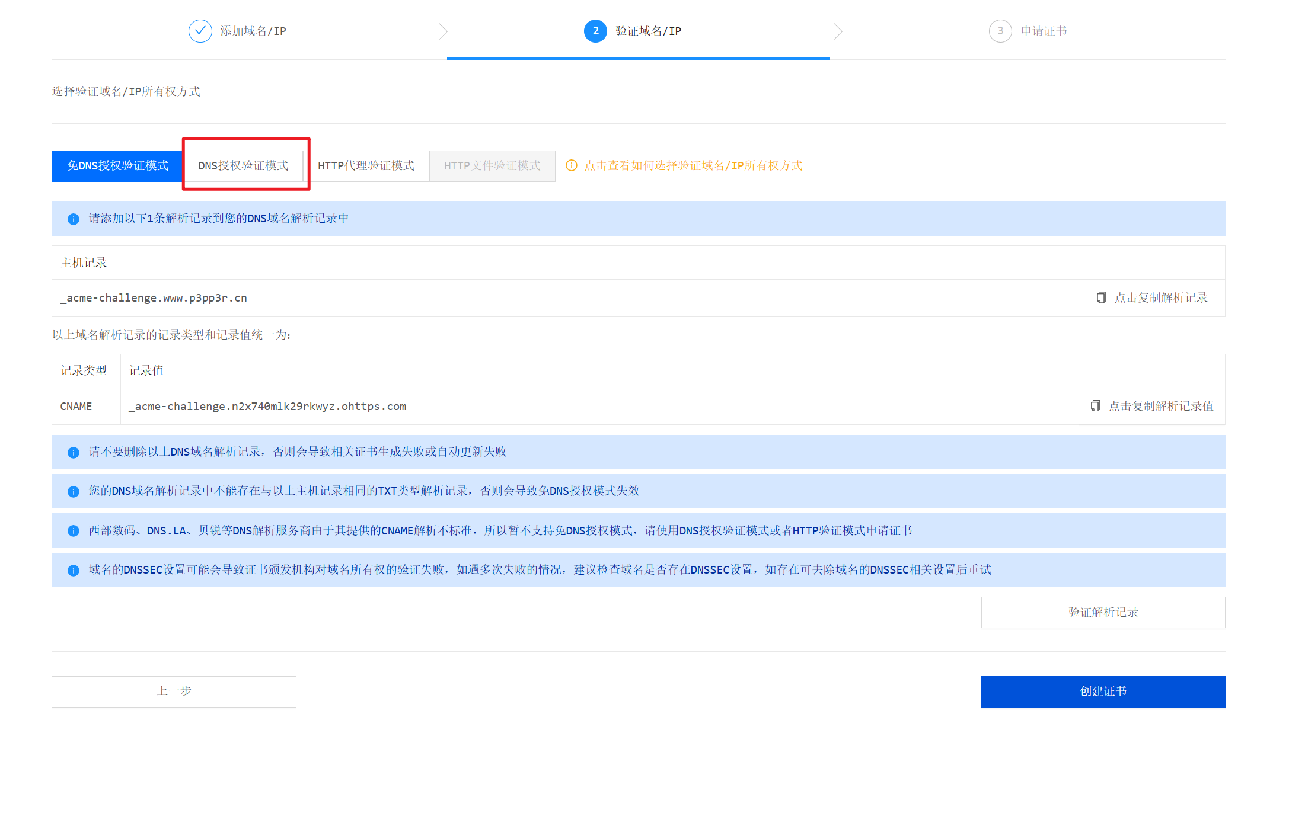Image resolution: width=1289 pixels, height=813 pixels.
Task: Click host record _acme-challenge.www.p3pp3r.cn text
Action: coord(154,298)
